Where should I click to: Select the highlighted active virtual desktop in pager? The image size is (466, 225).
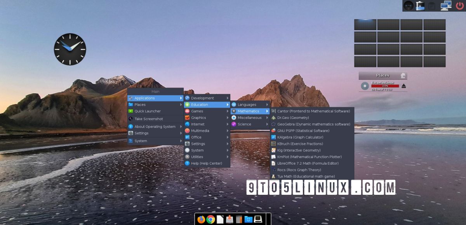pyautogui.click(x=365, y=25)
